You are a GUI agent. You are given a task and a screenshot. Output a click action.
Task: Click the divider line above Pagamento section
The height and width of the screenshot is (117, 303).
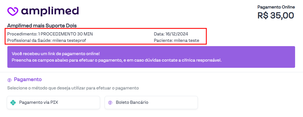click(151, 72)
